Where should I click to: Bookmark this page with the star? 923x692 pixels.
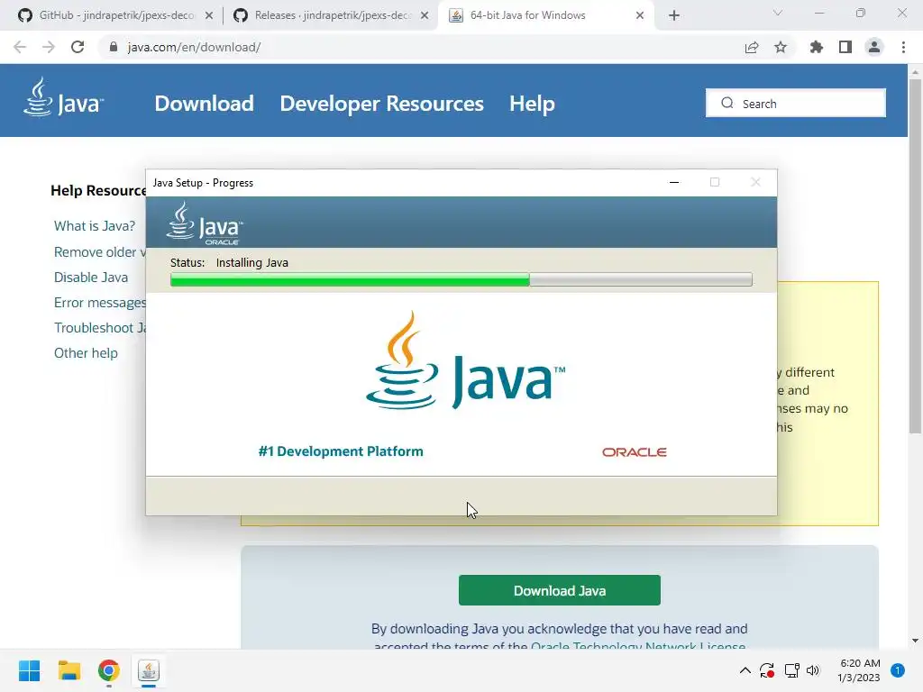(x=781, y=47)
